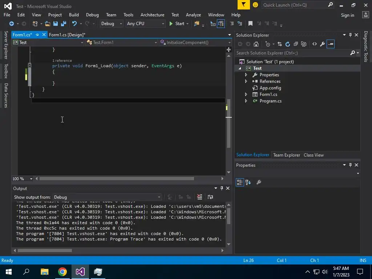Save Form1.cs with the single-disk save icon

(x=56, y=24)
